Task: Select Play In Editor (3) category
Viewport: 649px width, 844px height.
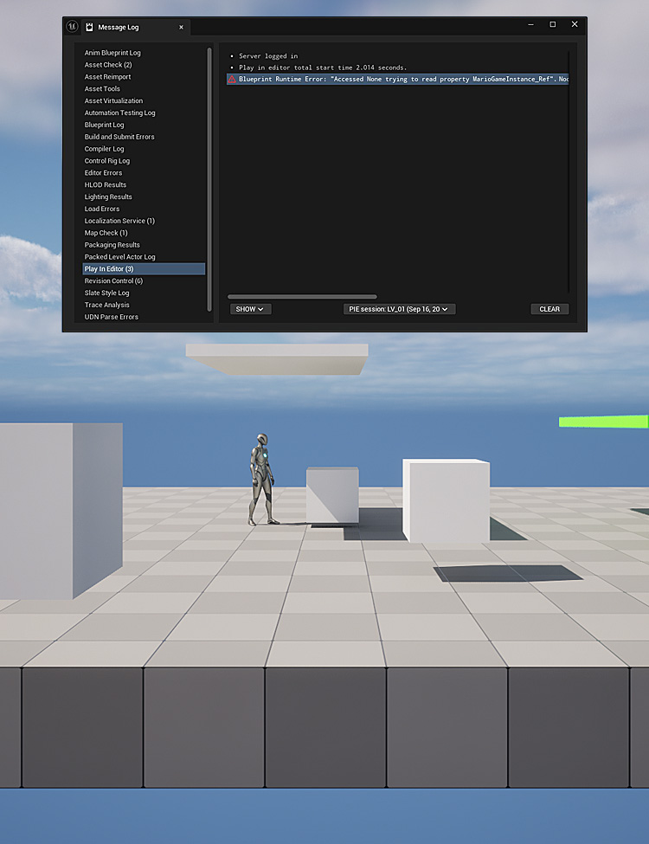Action: (x=109, y=269)
